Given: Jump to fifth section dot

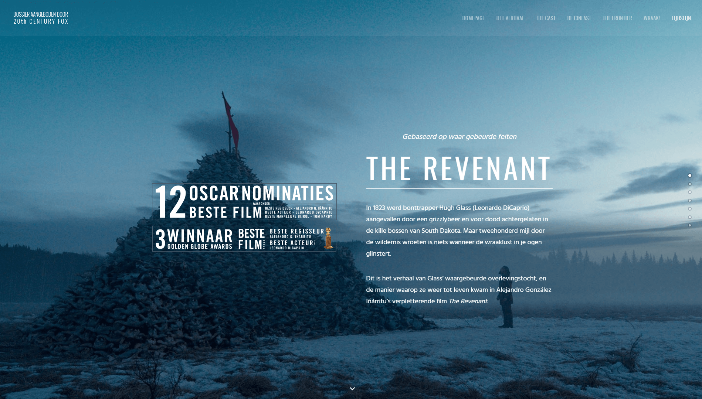Looking at the screenshot, I should (x=689, y=209).
